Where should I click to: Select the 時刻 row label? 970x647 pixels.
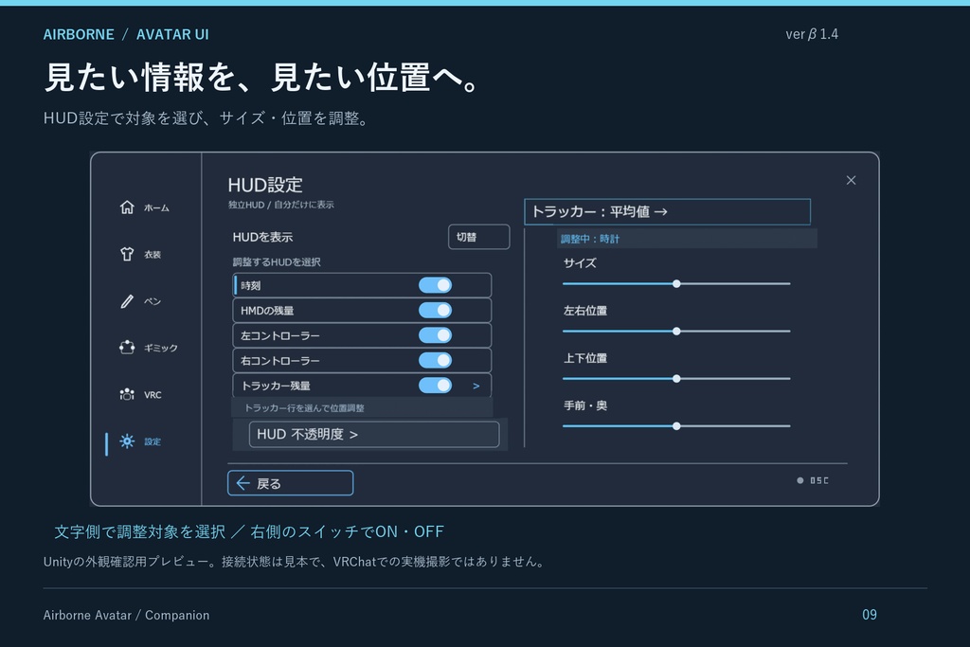coord(250,286)
